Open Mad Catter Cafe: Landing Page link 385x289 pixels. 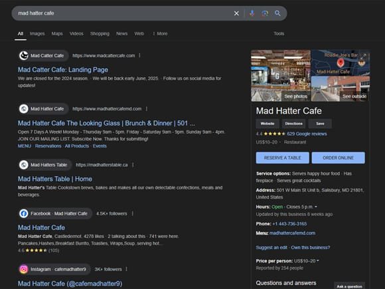tap(63, 70)
